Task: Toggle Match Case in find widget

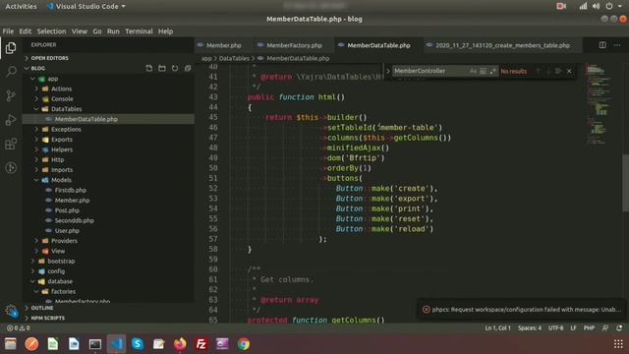Action: 474,71
